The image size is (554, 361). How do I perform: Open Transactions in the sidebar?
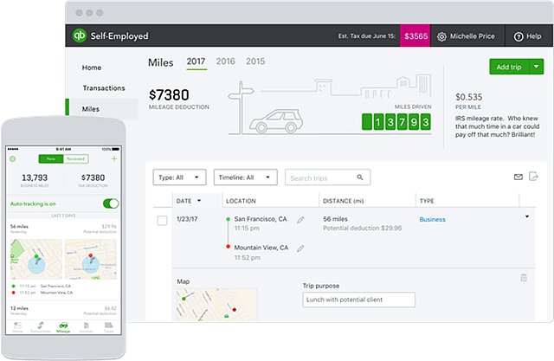pyautogui.click(x=104, y=88)
